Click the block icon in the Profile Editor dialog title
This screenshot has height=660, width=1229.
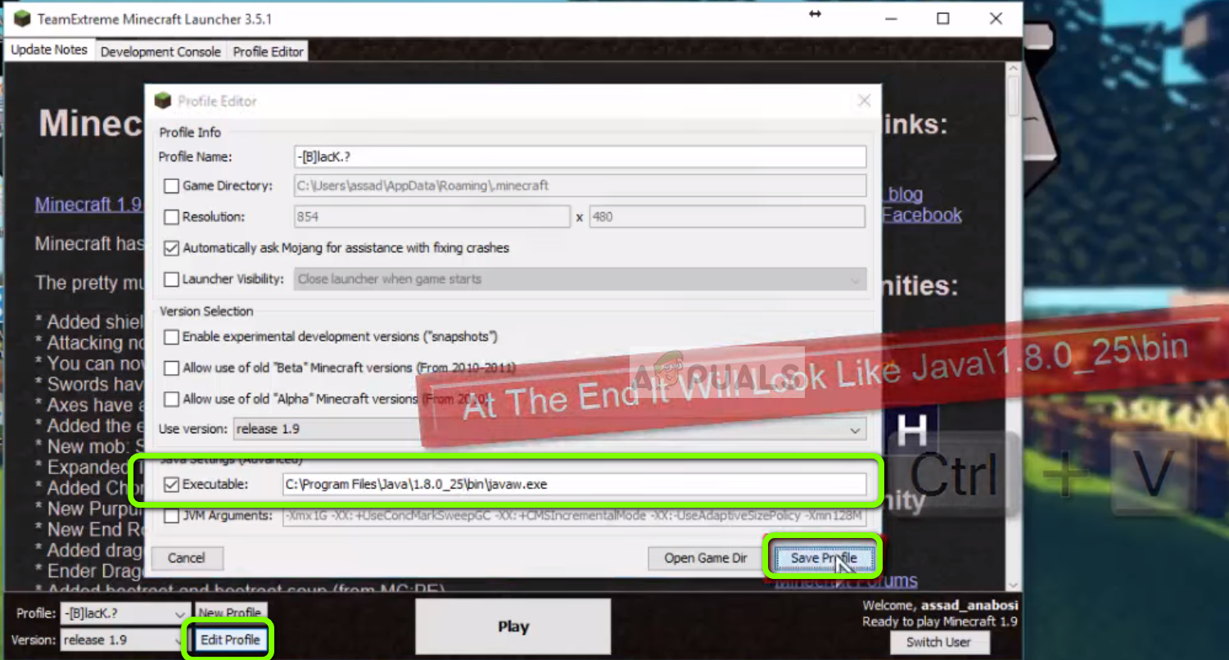click(x=163, y=101)
